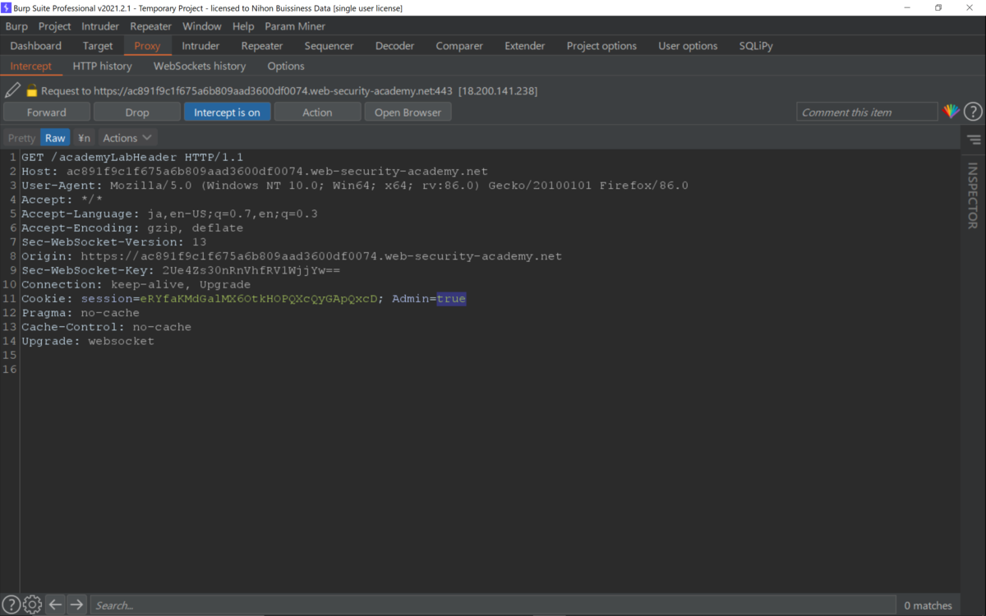Click the GET /academyLabHeader request line
Image resolution: width=986 pixels, height=616 pixels.
132,157
